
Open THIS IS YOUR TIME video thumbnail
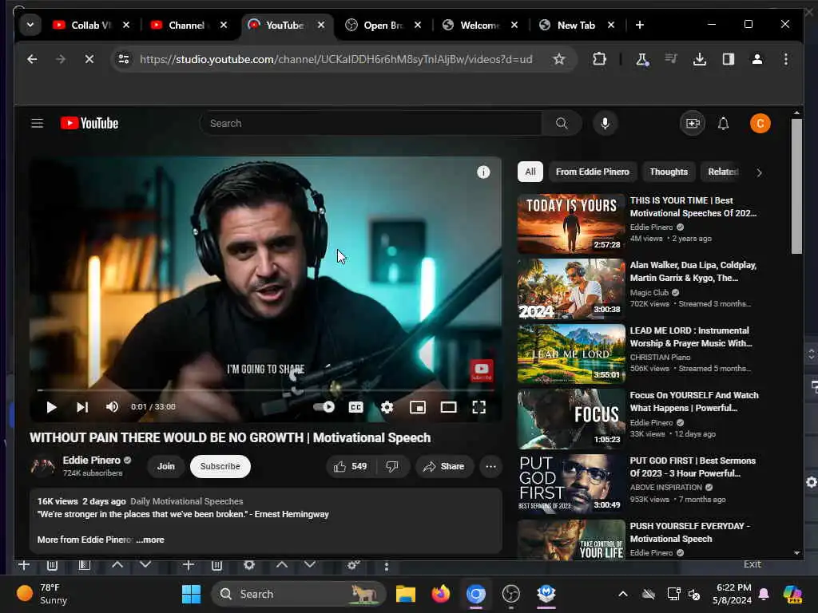571,223
